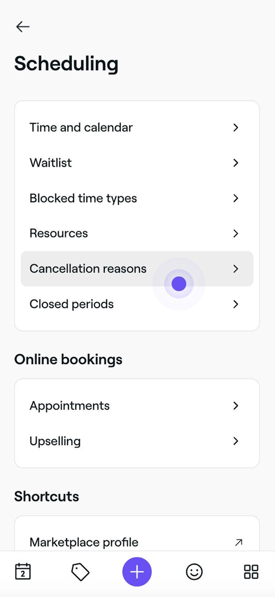Open the smiley face clients icon
This screenshot has width=275, height=597.
[194, 572]
